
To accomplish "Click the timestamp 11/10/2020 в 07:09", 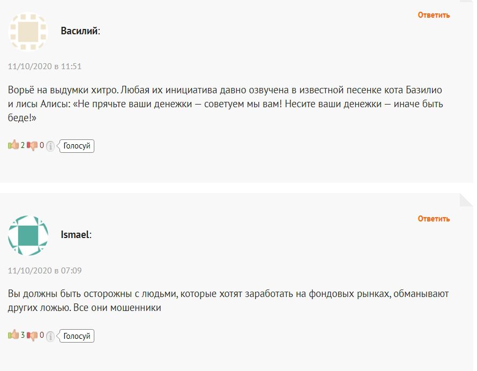I will point(44,271).
